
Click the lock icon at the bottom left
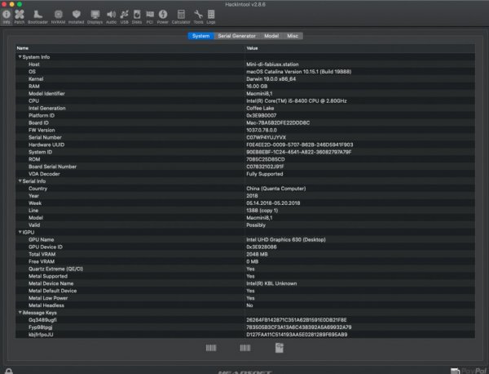(x=9, y=371)
